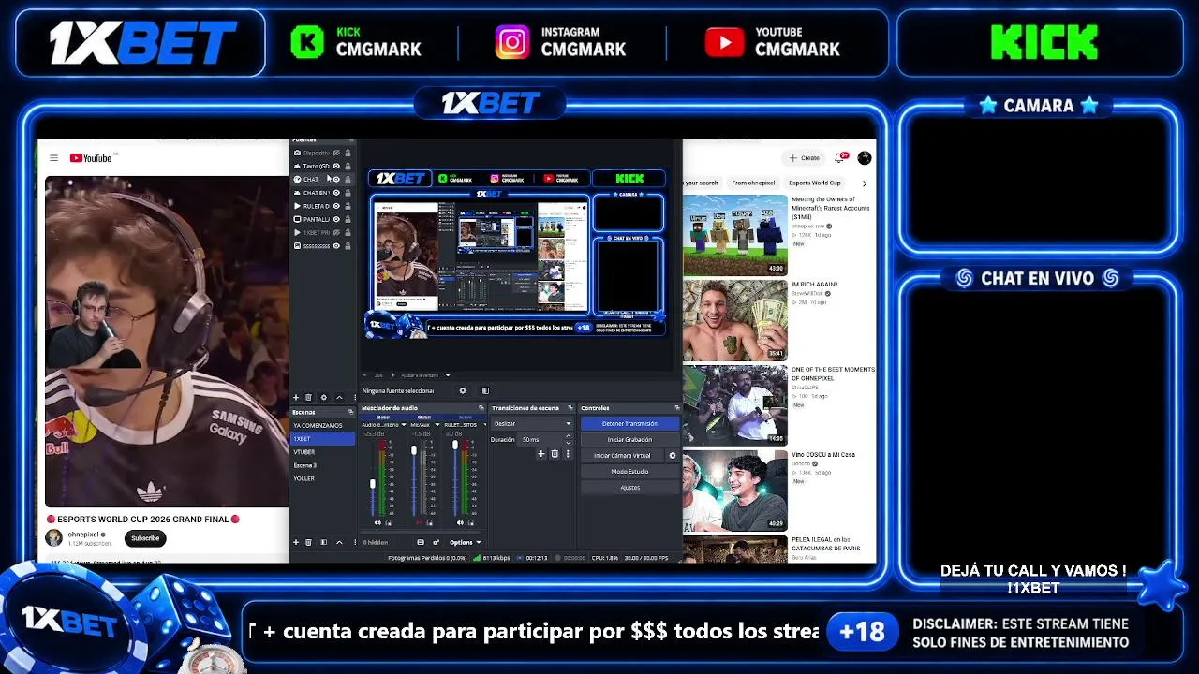This screenshot has width=1199, height=674.
Task: Enable Modo Estudio
Action: tap(629, 472)
